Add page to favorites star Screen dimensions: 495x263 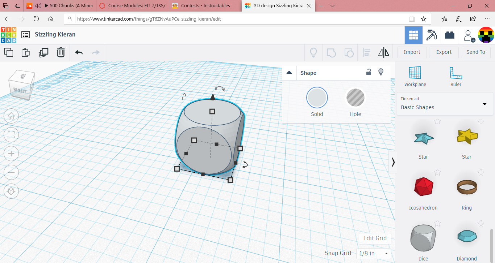423,19
